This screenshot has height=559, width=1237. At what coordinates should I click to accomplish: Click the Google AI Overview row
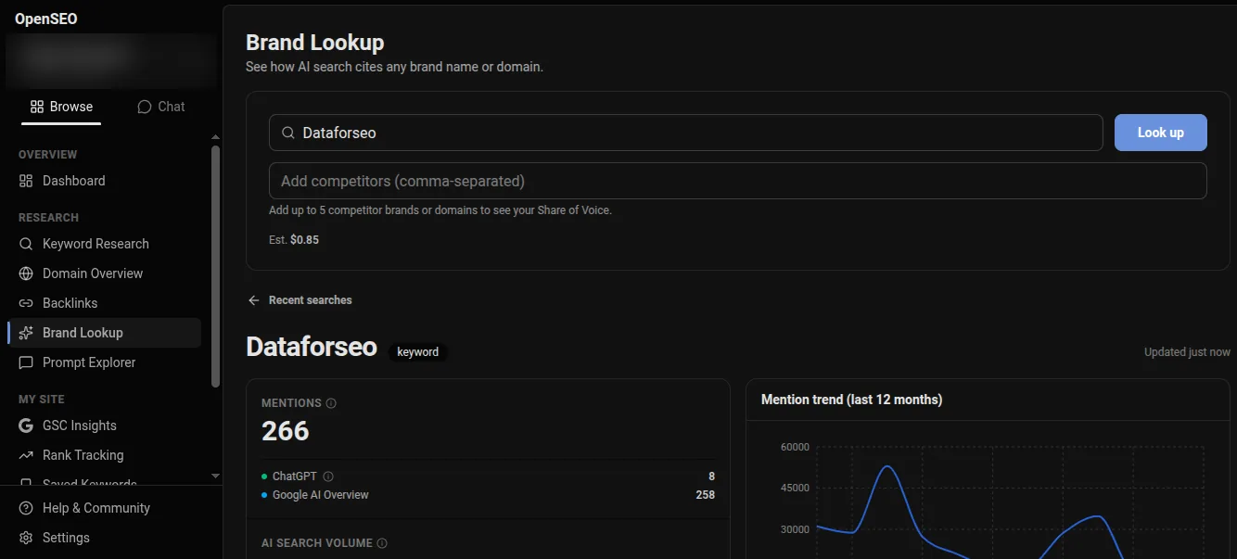click(488, 495)
